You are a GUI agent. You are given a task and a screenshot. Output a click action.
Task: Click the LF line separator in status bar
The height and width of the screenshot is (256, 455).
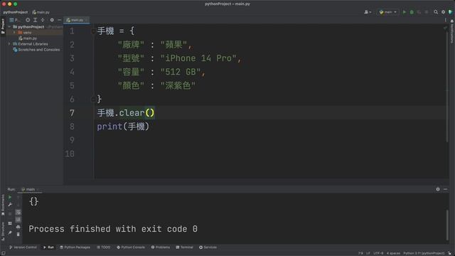pos(368,253)
